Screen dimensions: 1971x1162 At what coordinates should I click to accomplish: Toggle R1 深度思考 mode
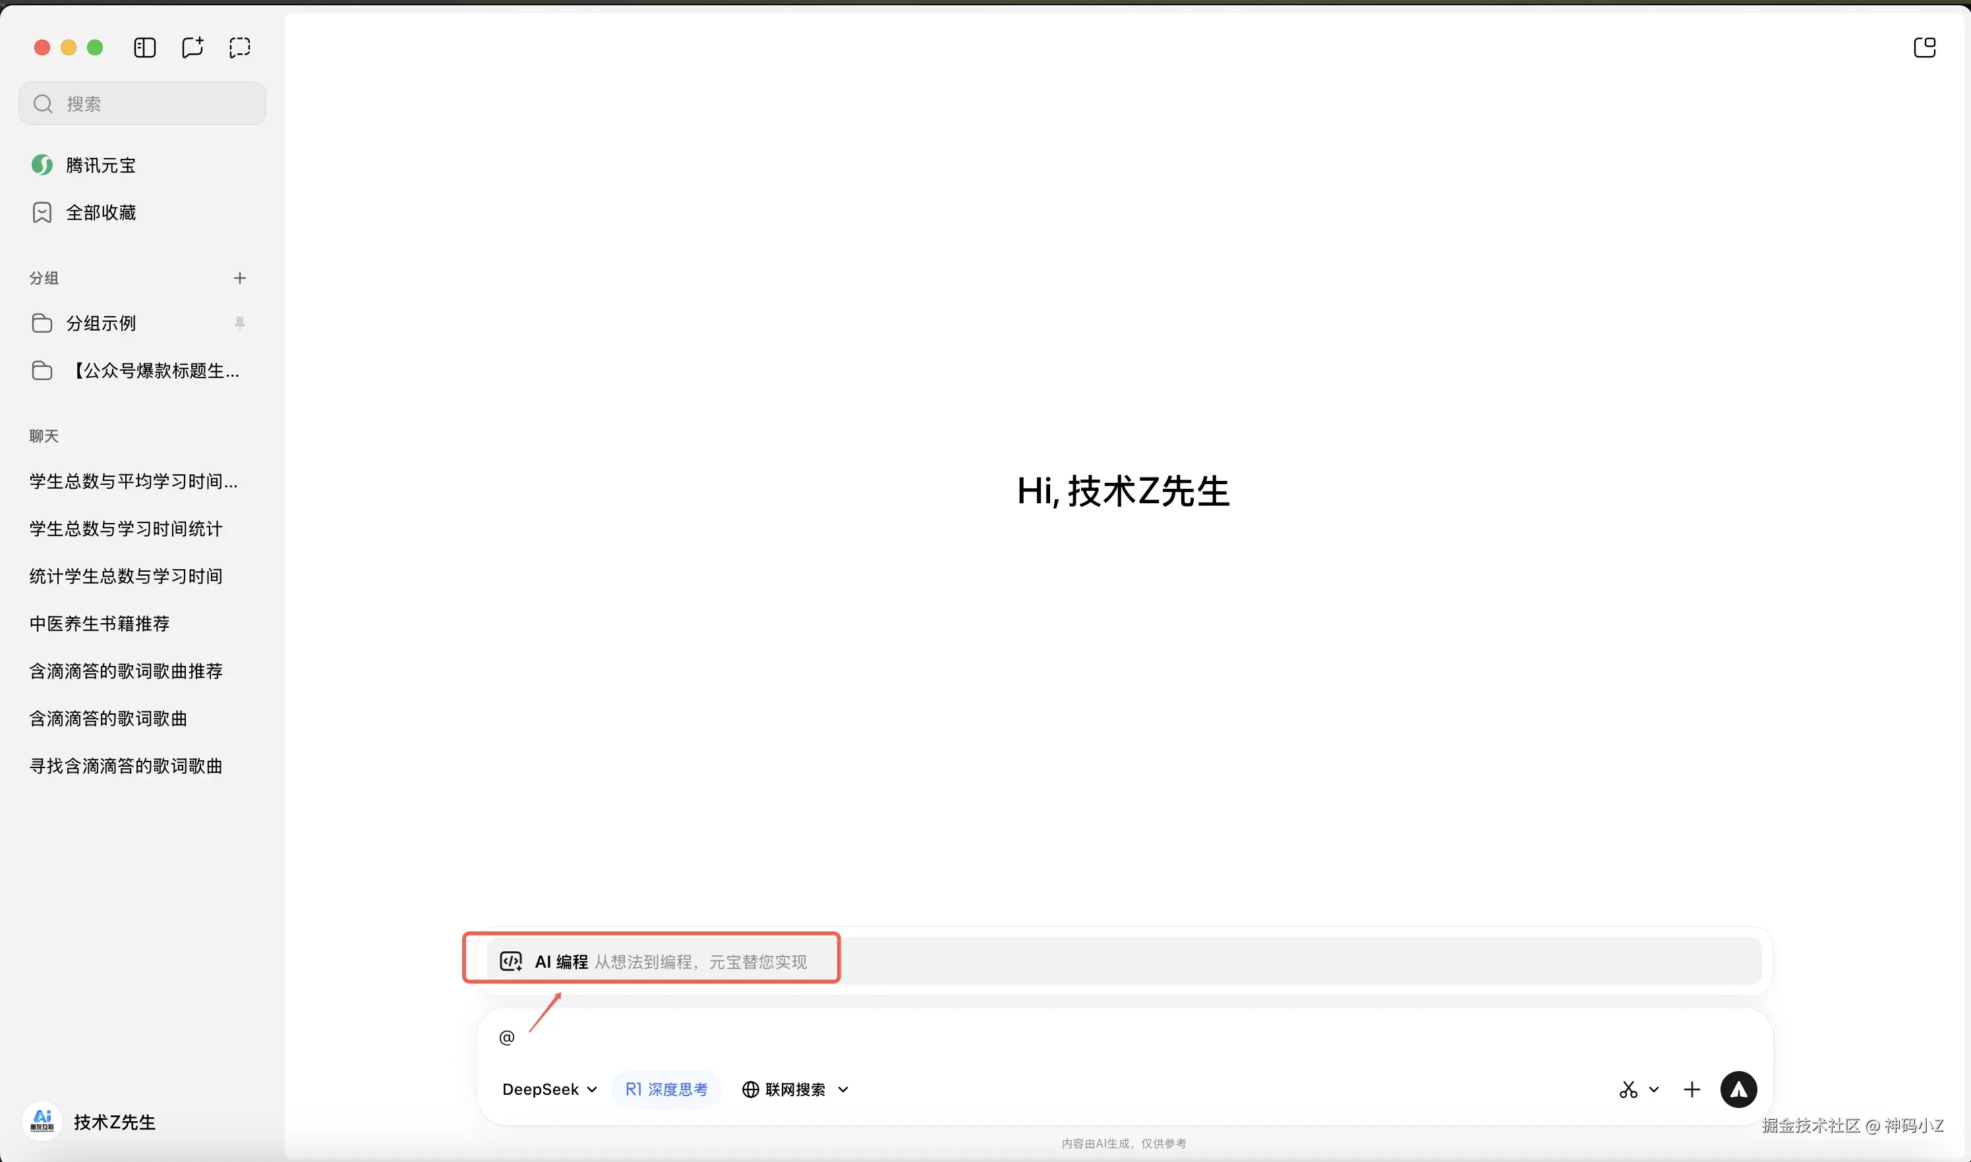tap(666, 1089)
